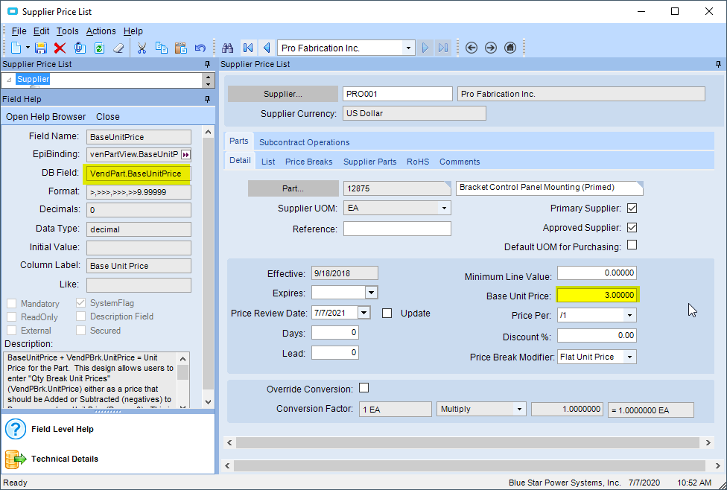The height and width of the screenshot is (490, 727).
Task: Expand the Supplier tree node
Action: (x=9, y=80)
